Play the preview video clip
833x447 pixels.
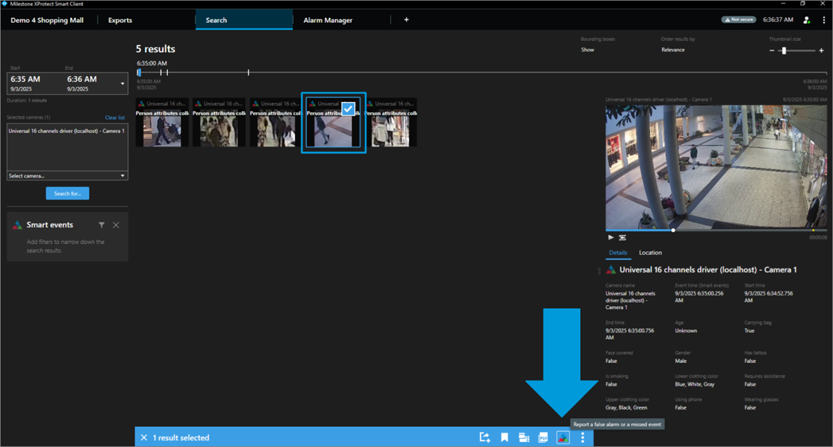click(x=611, y=237)
